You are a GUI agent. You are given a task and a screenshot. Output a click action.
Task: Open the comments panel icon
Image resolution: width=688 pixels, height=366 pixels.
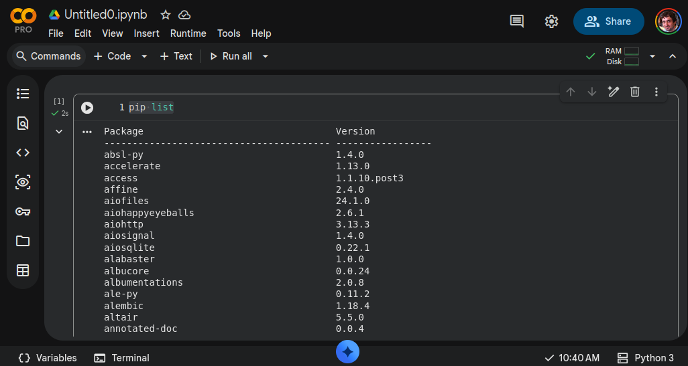pyautogui.click(x=517, y=21)
